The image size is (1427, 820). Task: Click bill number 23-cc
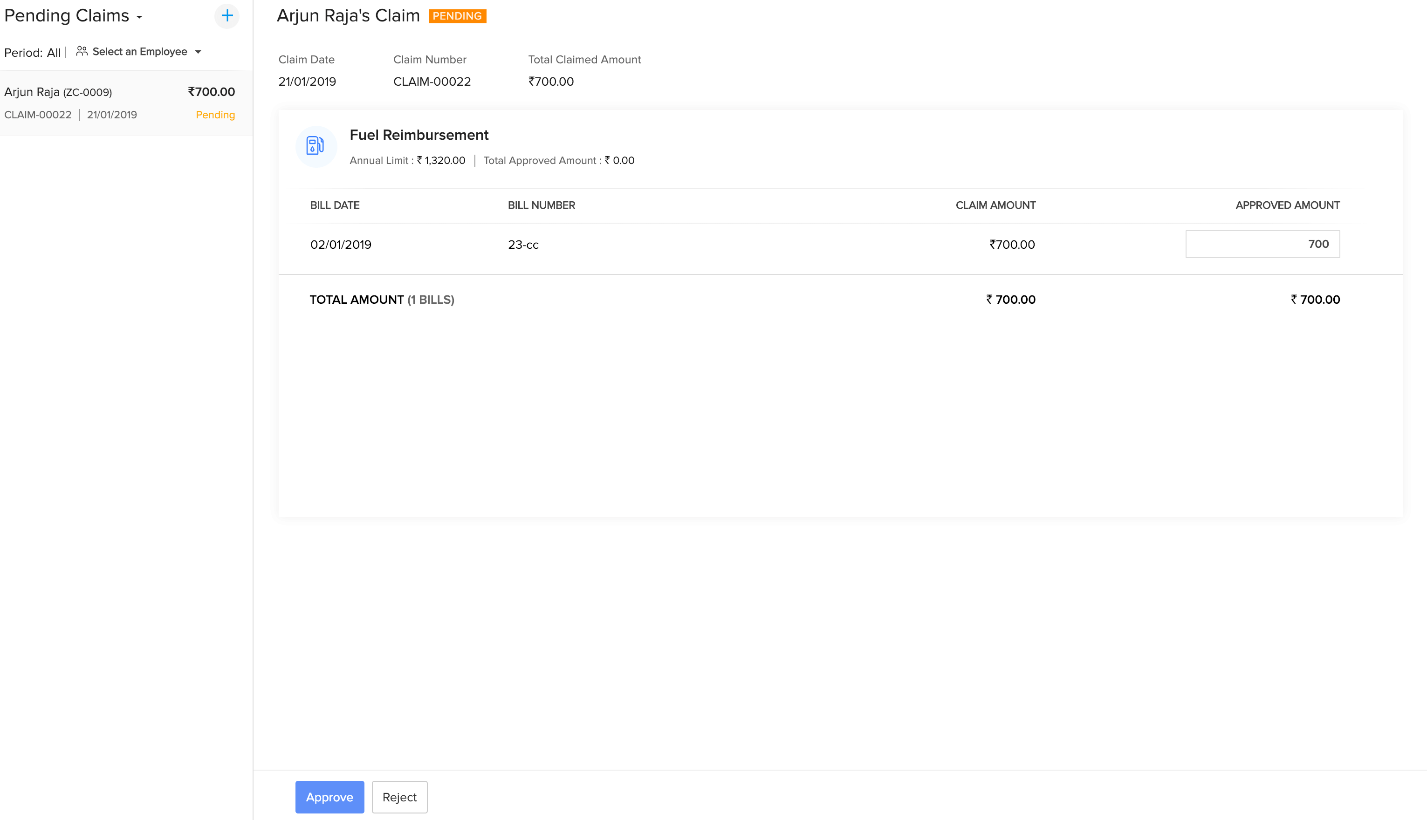(x=523, y=245)
